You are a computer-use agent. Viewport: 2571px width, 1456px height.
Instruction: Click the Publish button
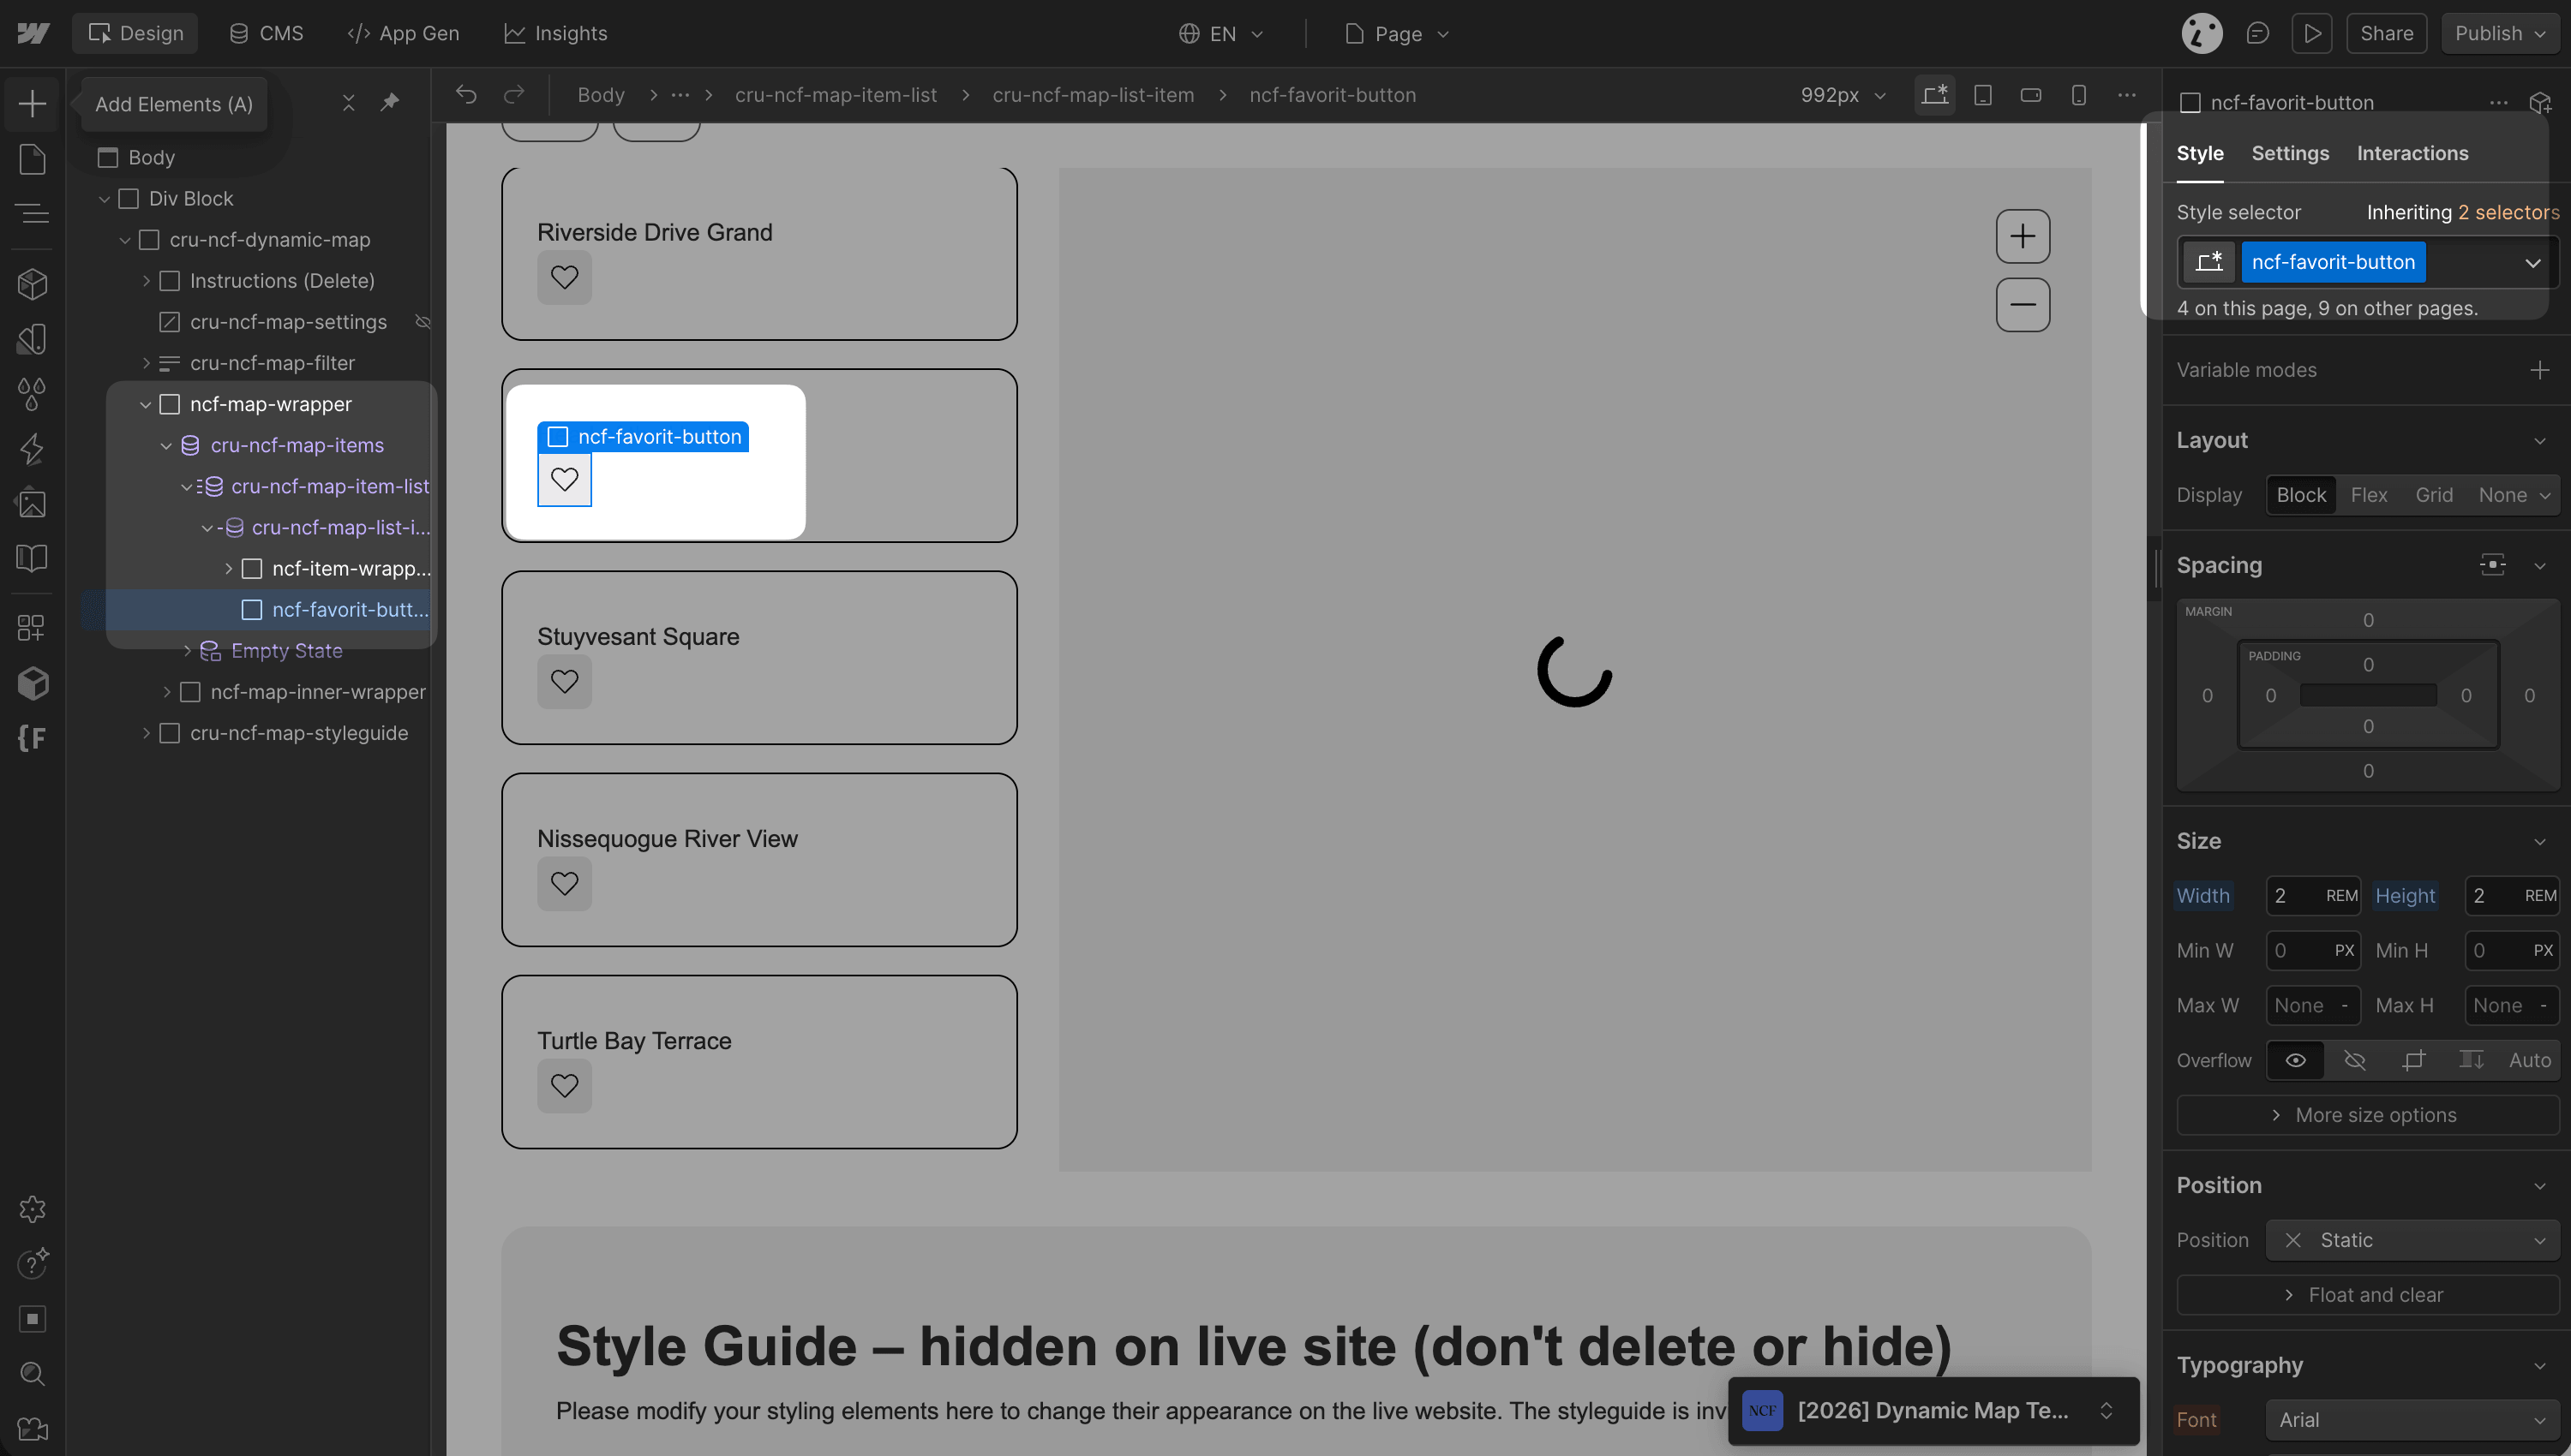pos(2499,33)
